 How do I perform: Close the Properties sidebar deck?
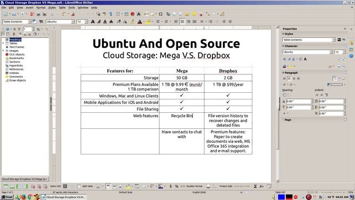pos(345,29)
